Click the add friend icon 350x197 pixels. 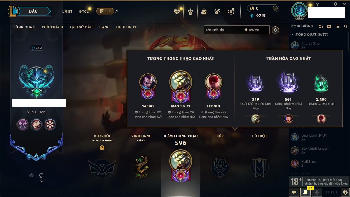pyautogui.click(x=321, y=26)
